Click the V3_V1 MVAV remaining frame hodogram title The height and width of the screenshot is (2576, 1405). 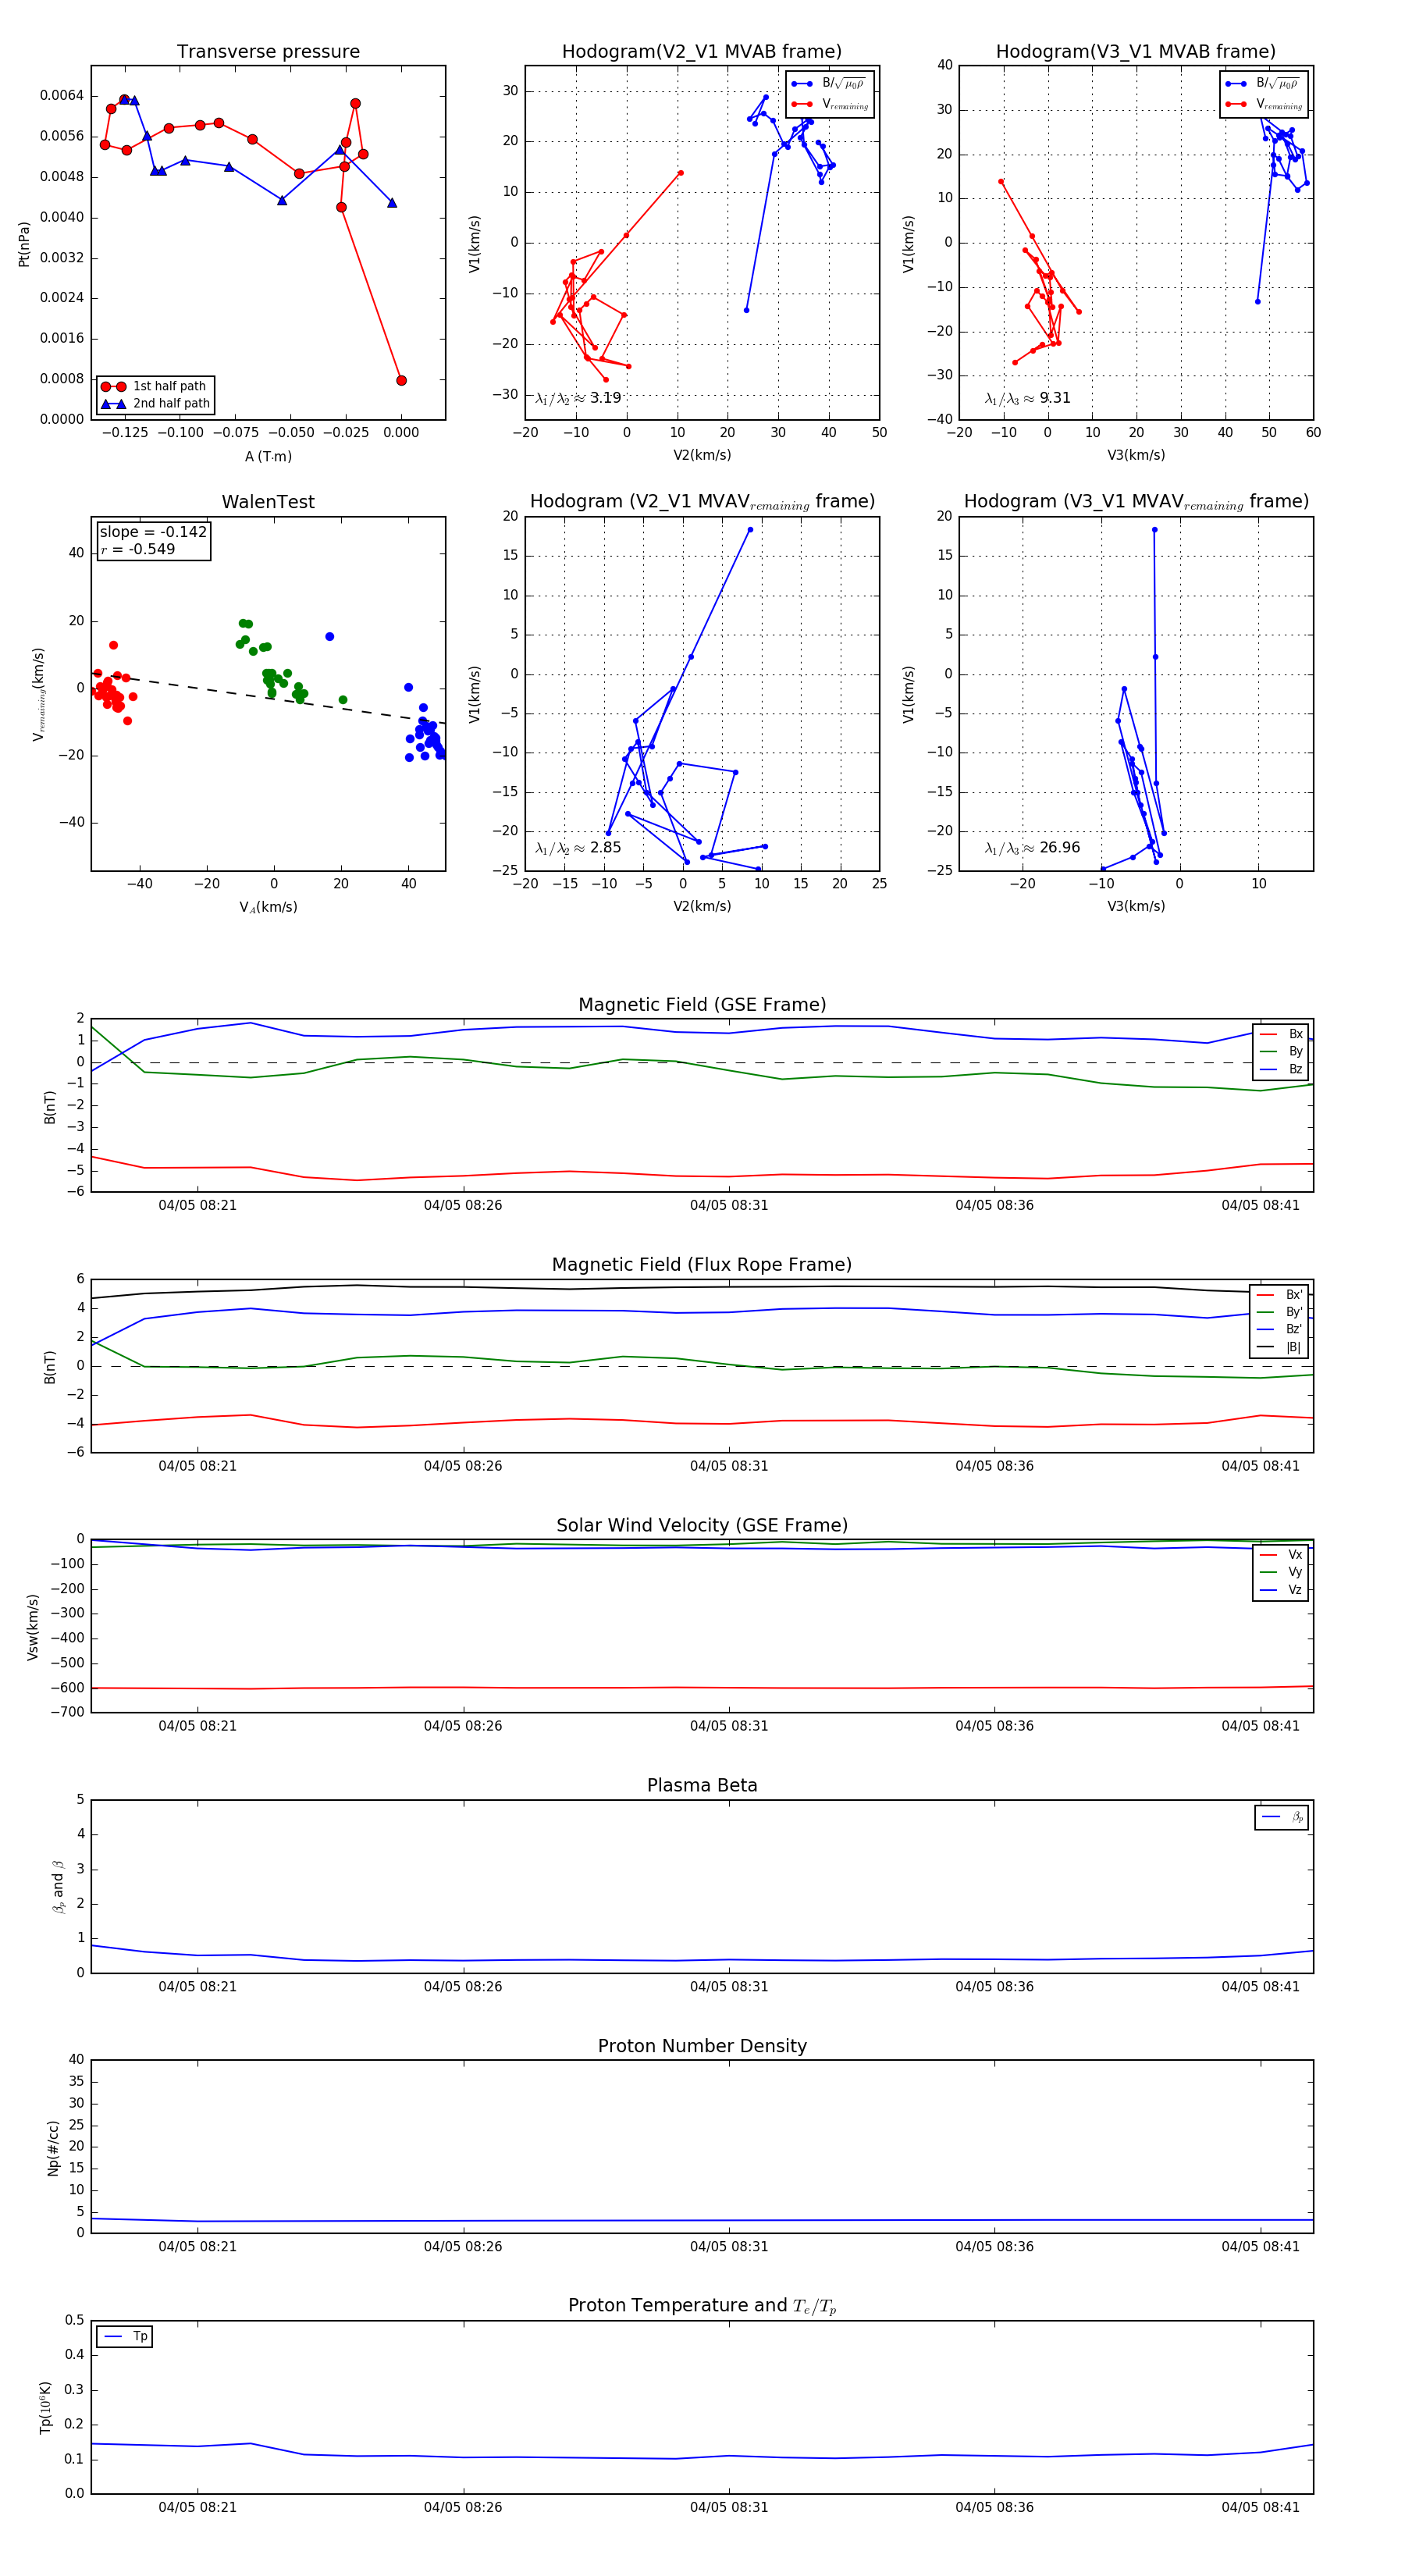[x=1136, y=502]
